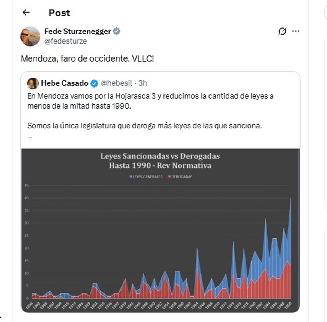The width and height of the screenshot is (327, 322).
Task: Click Hebe Casado's small avatar
Action: coord(33,83)
